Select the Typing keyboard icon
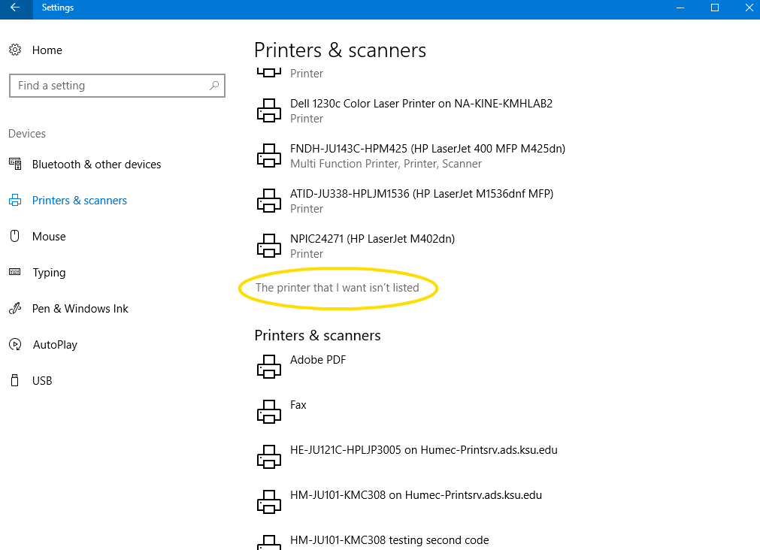This screenshot has height=550, width=760. tap(15, 272)
